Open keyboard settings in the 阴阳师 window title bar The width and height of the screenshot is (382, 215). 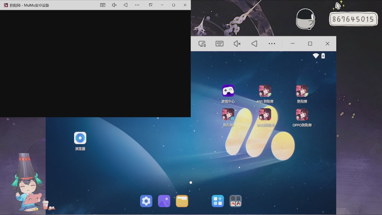[x=103, y=5]
